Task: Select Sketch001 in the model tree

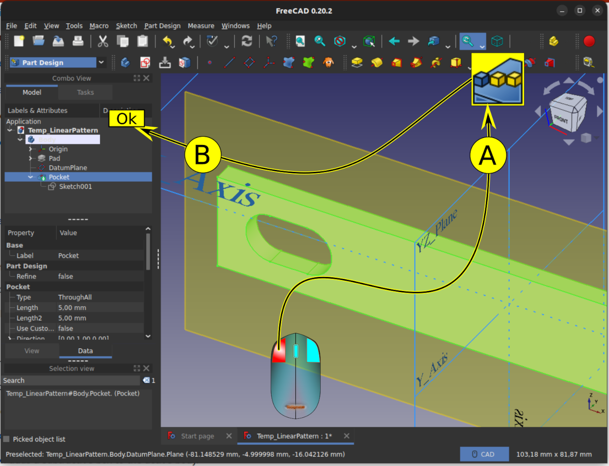Action: (75, 187)
